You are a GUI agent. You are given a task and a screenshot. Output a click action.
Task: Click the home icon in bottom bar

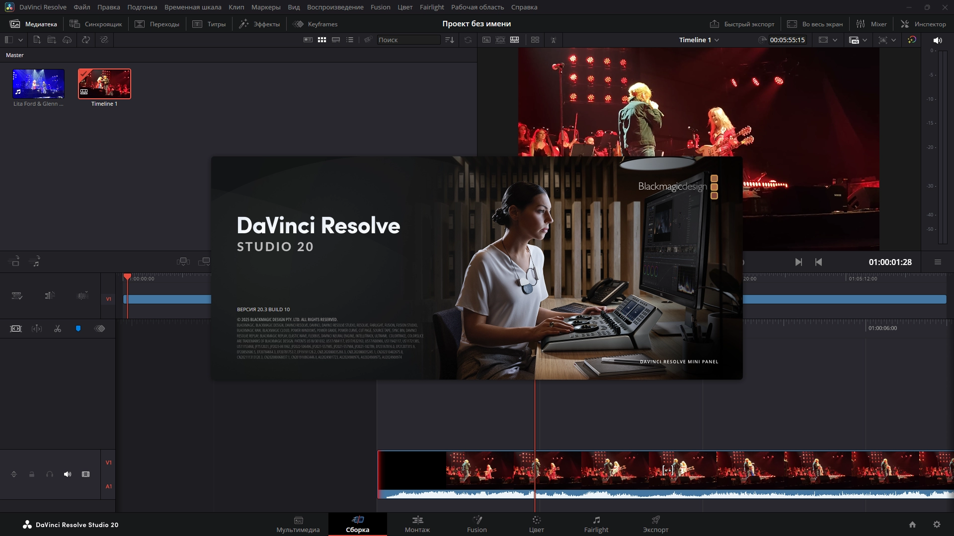(x=912, y=525)
